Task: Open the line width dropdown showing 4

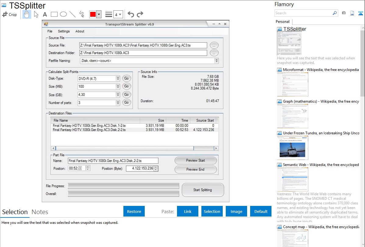Action: (118, 14)
